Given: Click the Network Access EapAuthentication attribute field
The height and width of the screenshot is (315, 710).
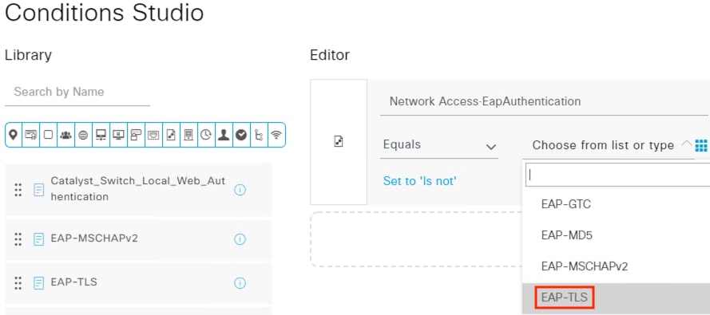Looking at the screenshot, I should (x=543, y=101).
